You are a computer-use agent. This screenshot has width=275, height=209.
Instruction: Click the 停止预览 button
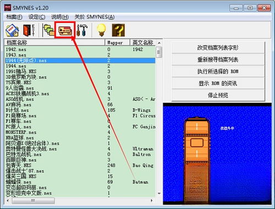click(218, 95)
